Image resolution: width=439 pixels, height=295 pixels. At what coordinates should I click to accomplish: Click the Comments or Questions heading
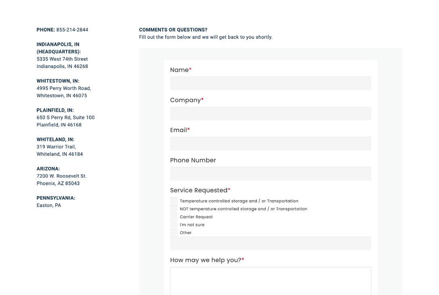173,30
